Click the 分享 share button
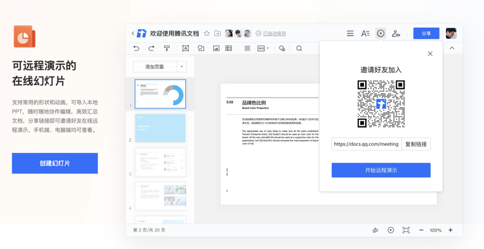Screen dimensions: 484x249 [x=427, y=34]
